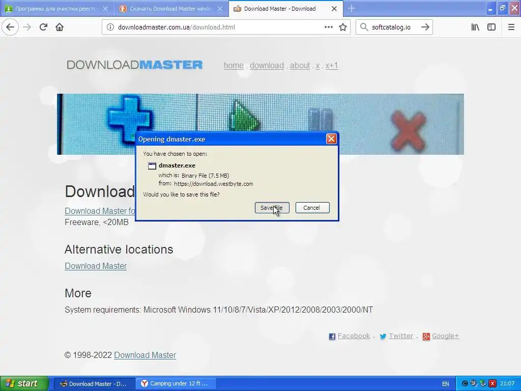Reload the current page
This screenshot has width=521, height=391.
pos(43,27)
